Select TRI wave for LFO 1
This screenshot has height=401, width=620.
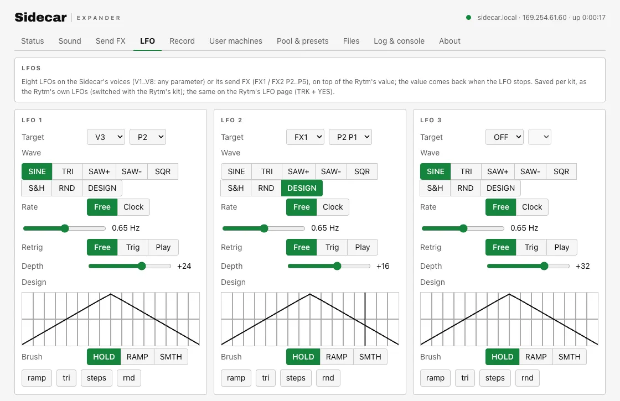[x=68, y=171]
